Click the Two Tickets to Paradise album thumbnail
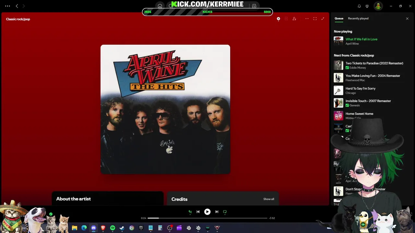 pos(338,65)
